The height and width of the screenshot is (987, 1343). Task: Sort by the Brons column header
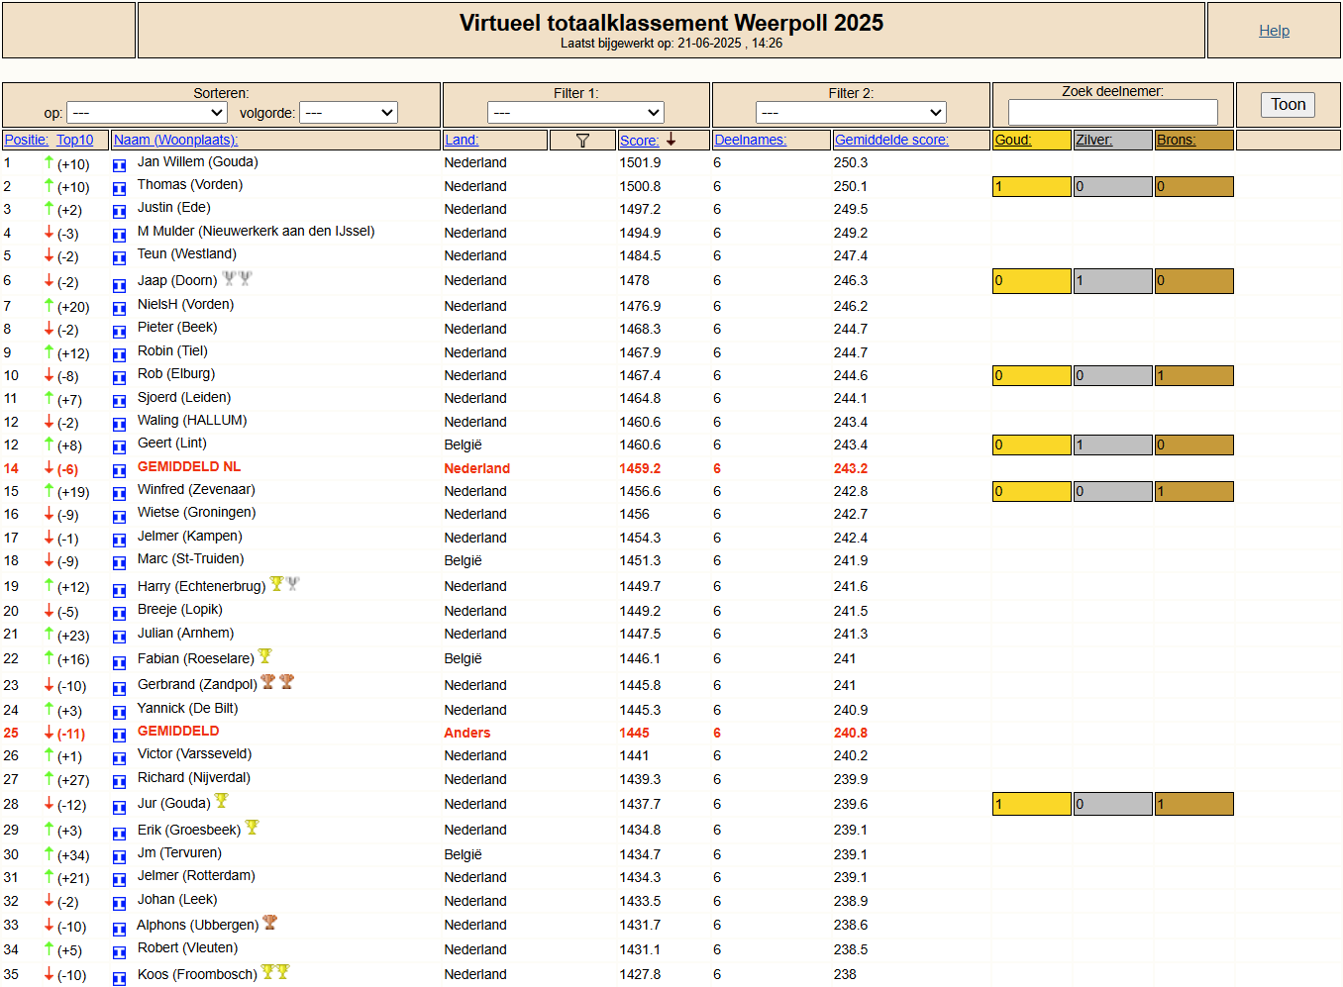pos(1176,141)
